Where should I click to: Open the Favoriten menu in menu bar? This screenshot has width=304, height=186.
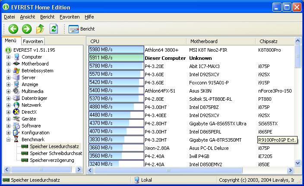(70, 17)
